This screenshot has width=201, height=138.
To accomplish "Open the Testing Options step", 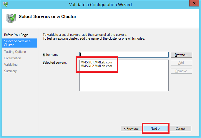I will (x=15, y=52).
